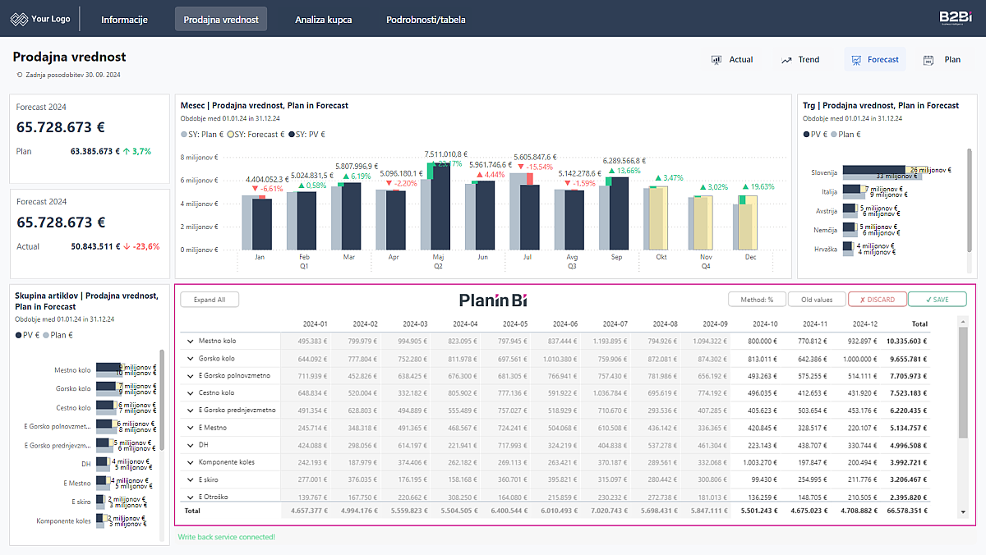Viewport: 986px width, 555px height.
Task: Expand the Gorsko kolo row
Action: (191, 358)
